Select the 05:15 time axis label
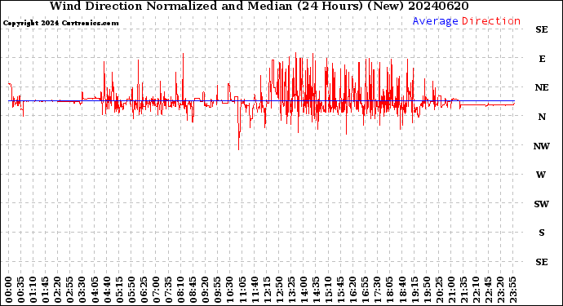The height and width of the screenshot is (306, 563). [x=119, y=290]
